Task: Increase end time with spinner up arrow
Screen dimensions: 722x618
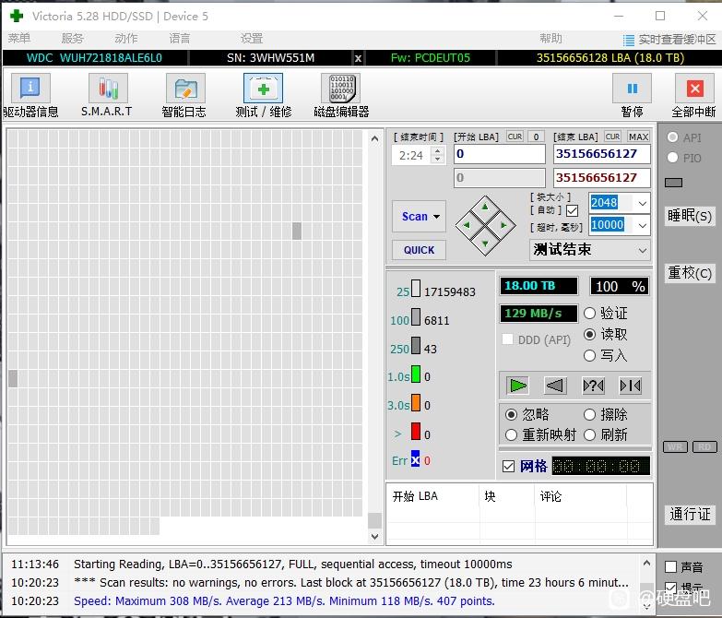Action: [438, 150]
